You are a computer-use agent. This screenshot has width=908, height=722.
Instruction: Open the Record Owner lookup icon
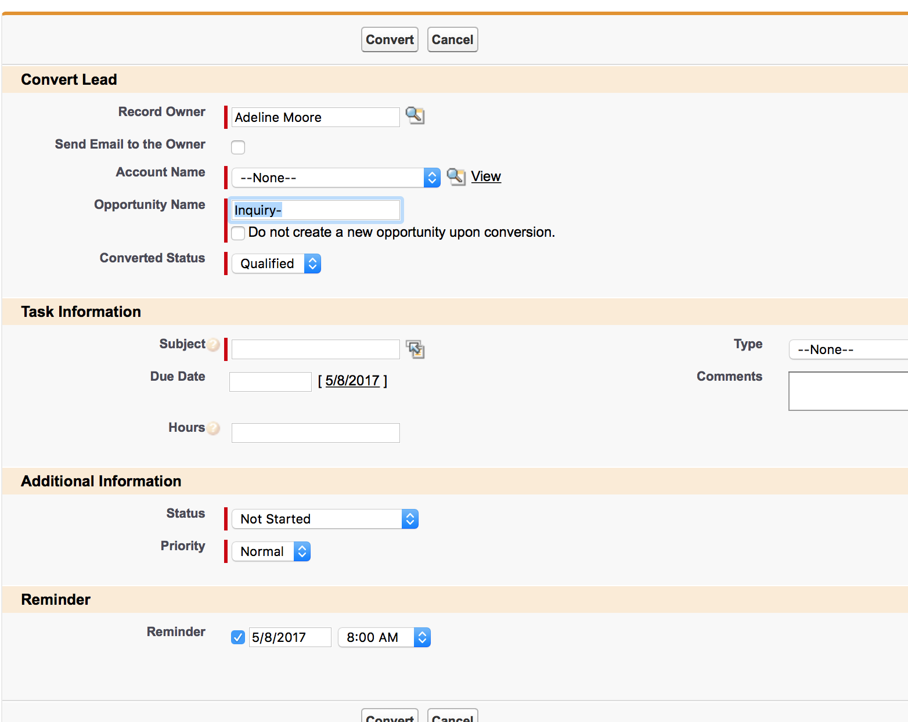[x=415, y=115]
